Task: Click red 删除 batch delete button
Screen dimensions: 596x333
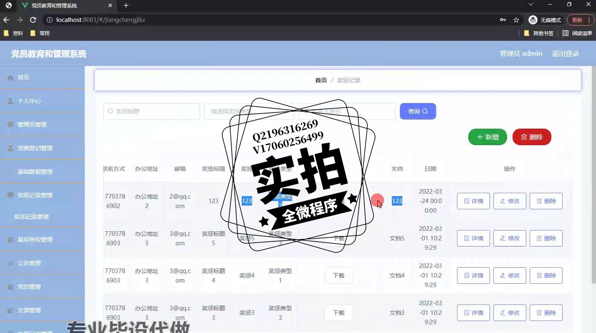Action: (532, 137)
